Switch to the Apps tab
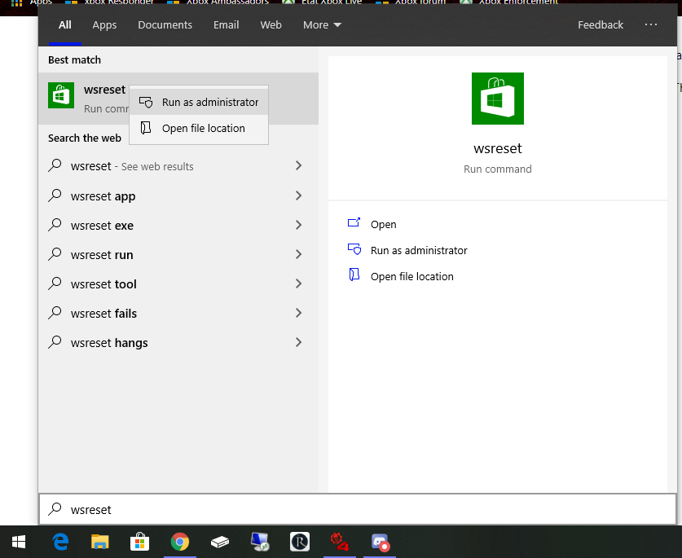This screenshot has width=682, height=558. click(x=104, y=24)
